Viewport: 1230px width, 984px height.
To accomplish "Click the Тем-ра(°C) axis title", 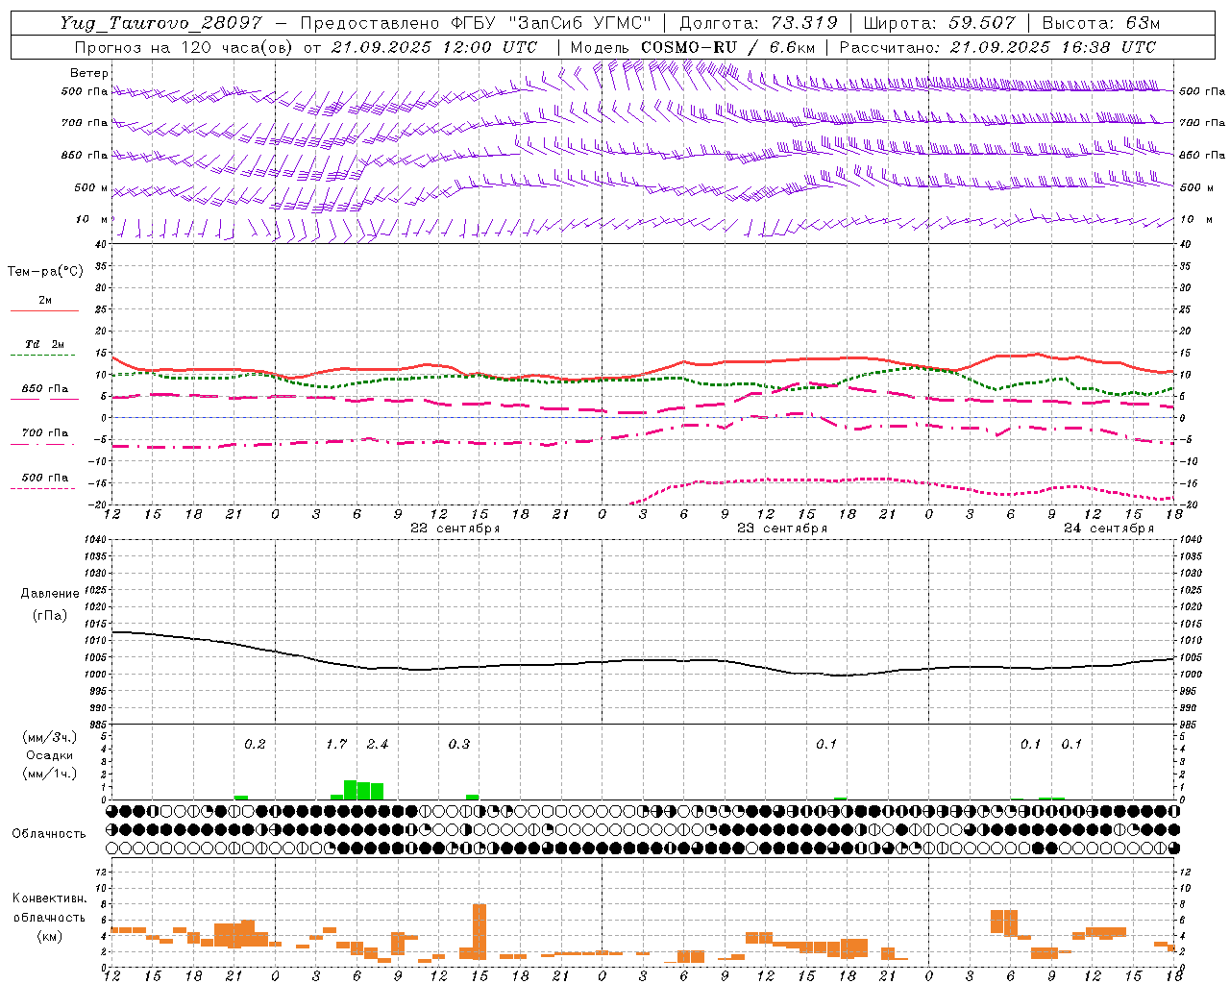I will tap(45, 272).
